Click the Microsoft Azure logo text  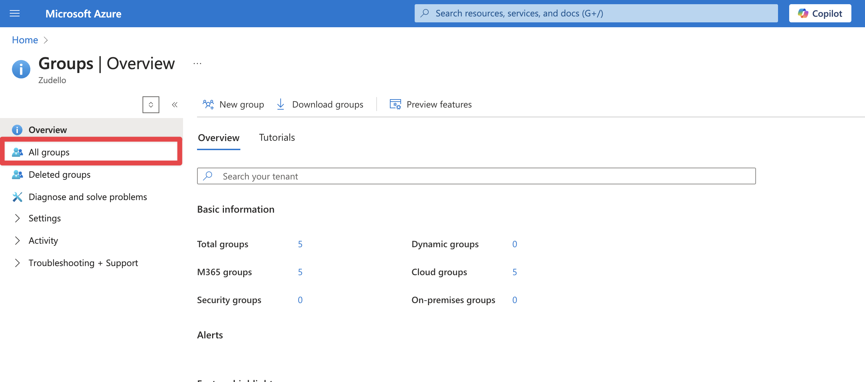[83, 14]
